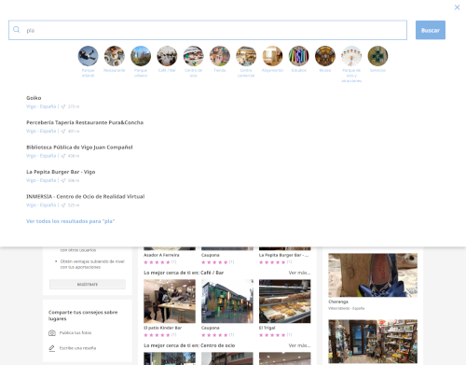466x365 pixels.
Task: Click distance arrow icon under Goiko
Action: tap(63, 106)
